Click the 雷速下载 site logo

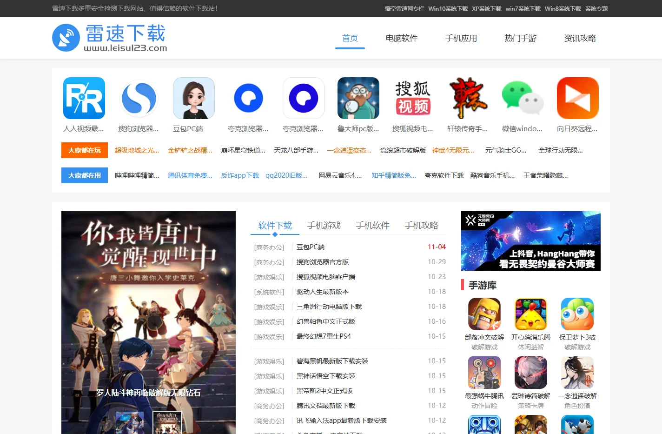pos(110,38)
